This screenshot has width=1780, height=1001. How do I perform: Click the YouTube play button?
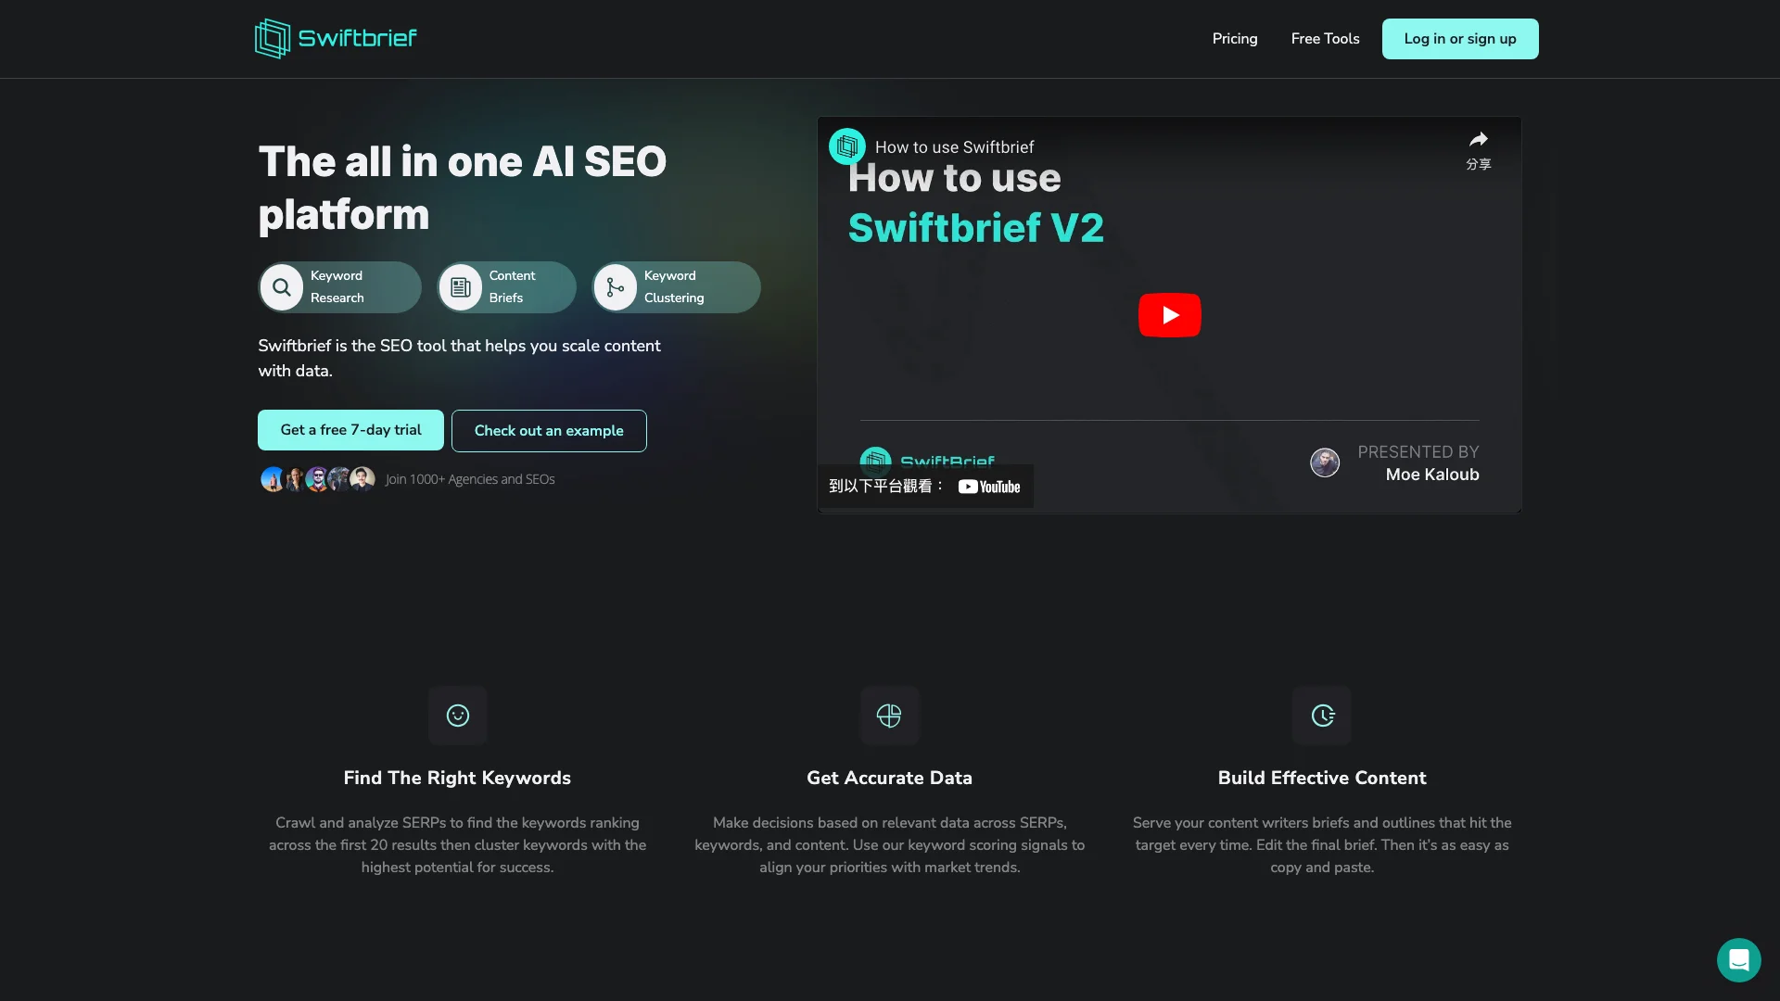(x=1169, y=314)
